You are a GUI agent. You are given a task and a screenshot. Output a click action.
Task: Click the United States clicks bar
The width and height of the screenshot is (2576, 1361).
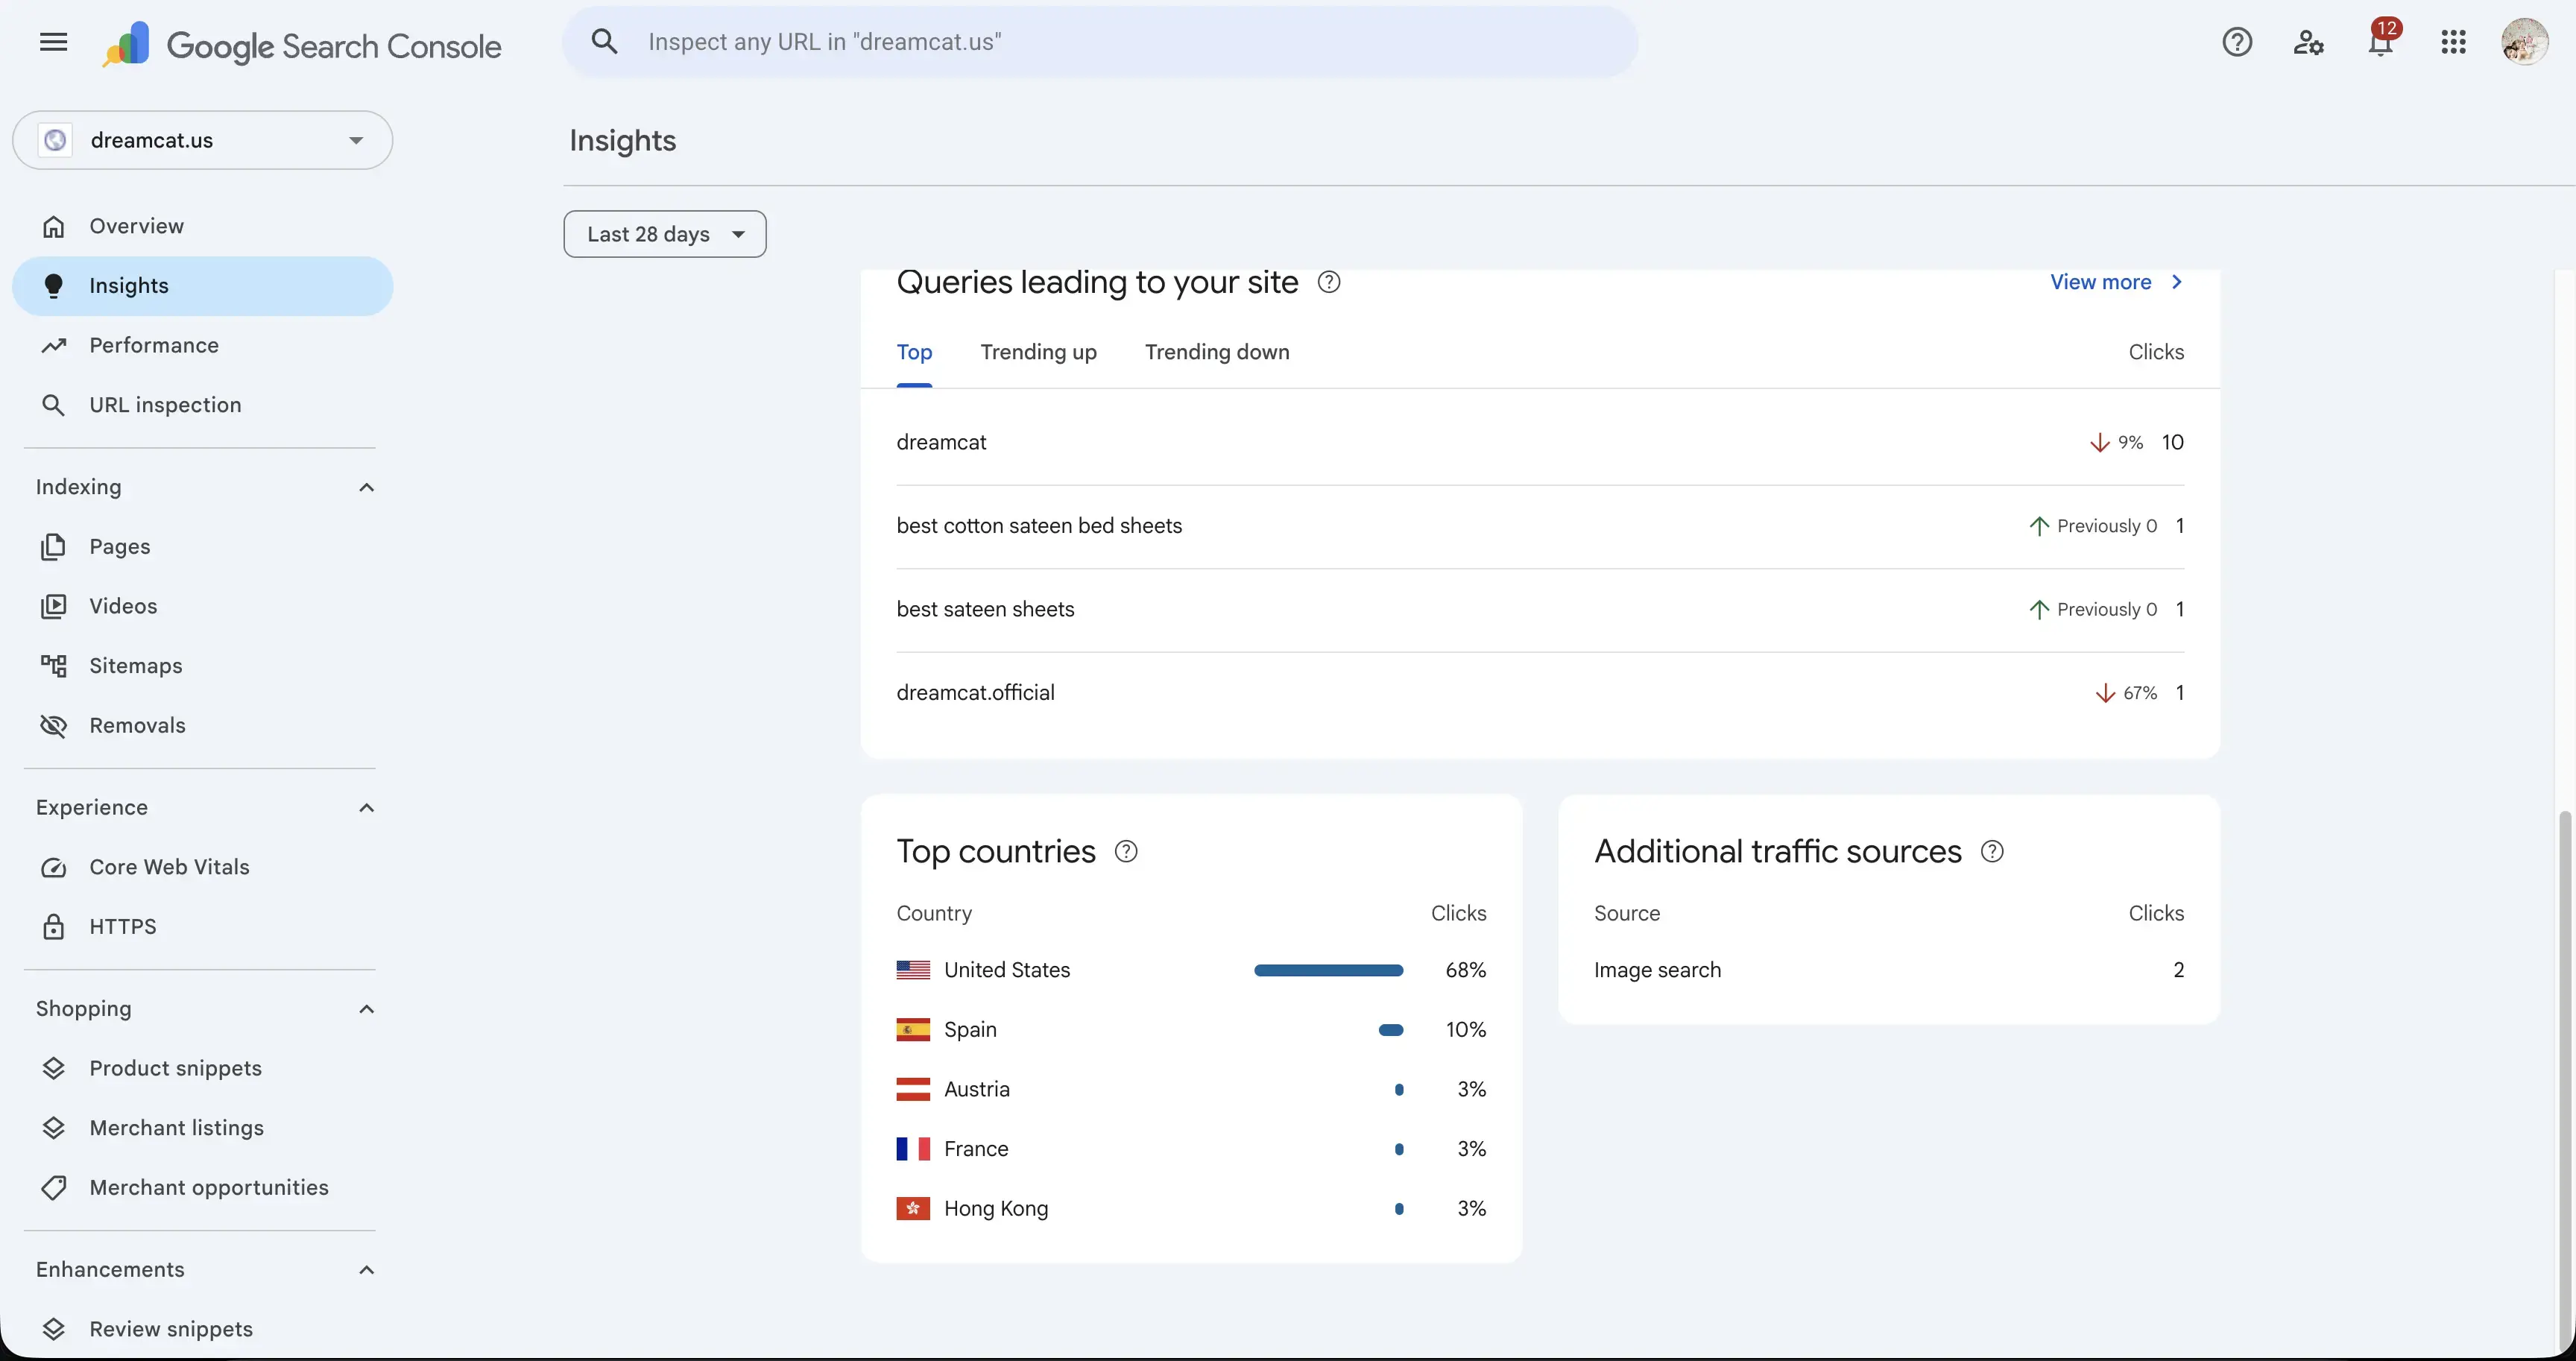coord(1328,970)
